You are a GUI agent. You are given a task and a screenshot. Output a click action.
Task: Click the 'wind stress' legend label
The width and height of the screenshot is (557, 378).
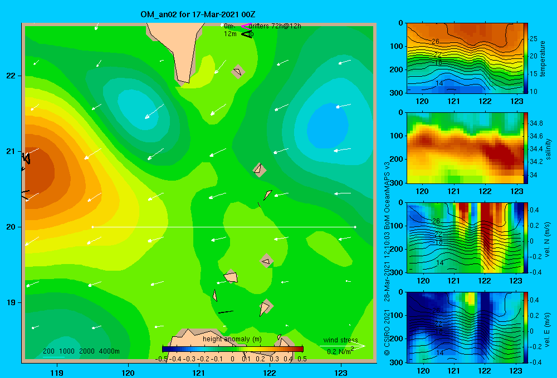(341, 340)
